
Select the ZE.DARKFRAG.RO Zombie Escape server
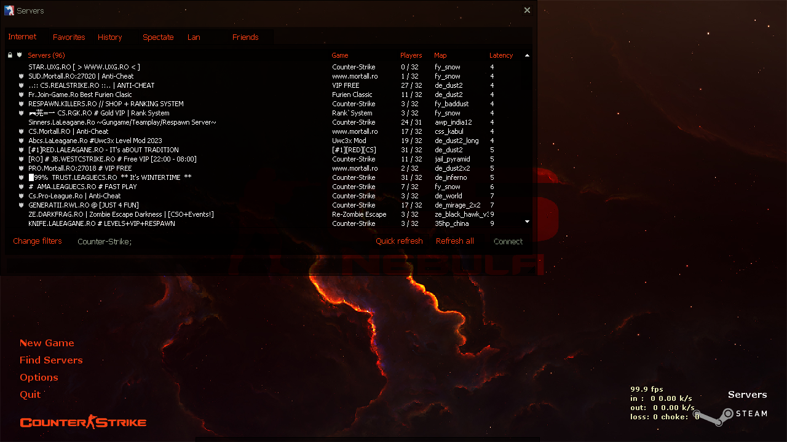121,214
